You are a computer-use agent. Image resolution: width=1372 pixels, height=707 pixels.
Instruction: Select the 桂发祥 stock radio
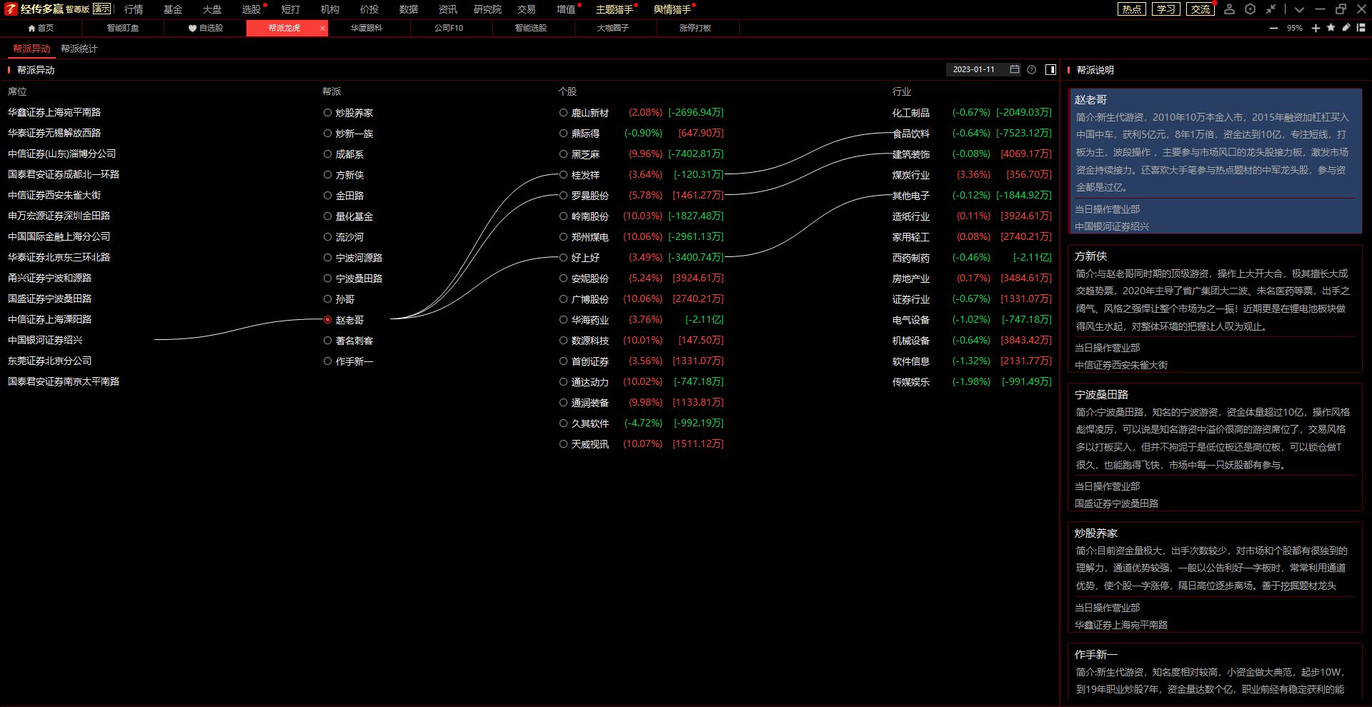pos(563,175)
